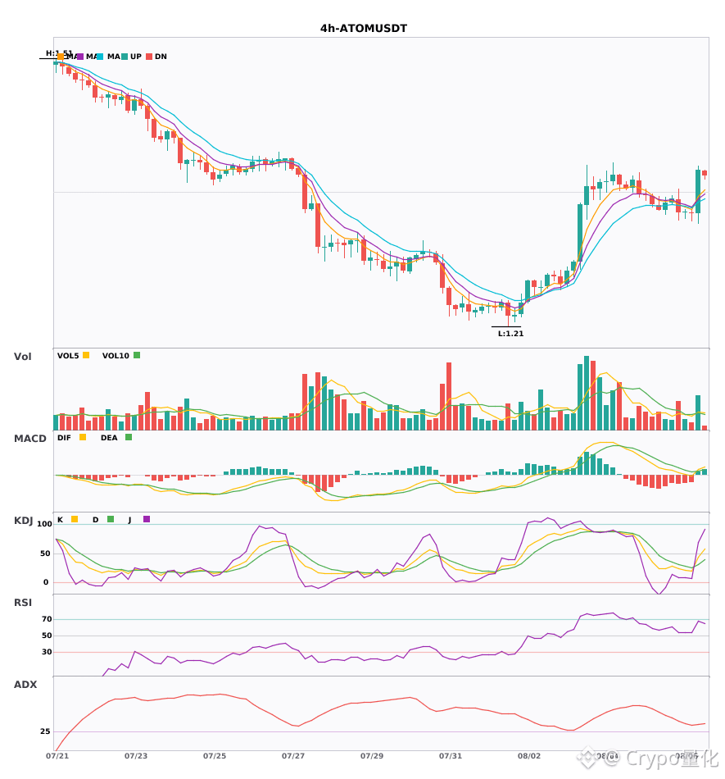Click the 07/25 date axis label

215,756
